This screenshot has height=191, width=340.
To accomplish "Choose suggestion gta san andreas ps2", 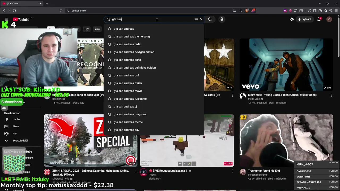I will tap(154, 130).
